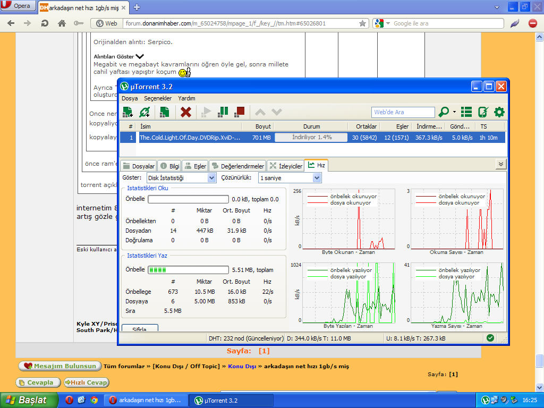Sort torrents by the İsim column header
544x408 pixels.
coord(189,126)
